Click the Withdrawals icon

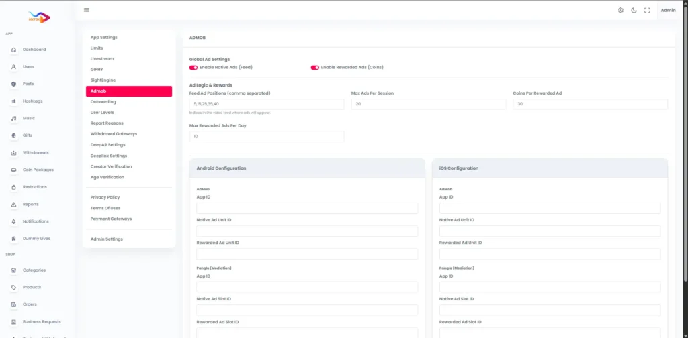(13, 153)
